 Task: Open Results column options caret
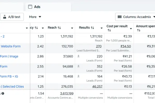tap(101, 28)
